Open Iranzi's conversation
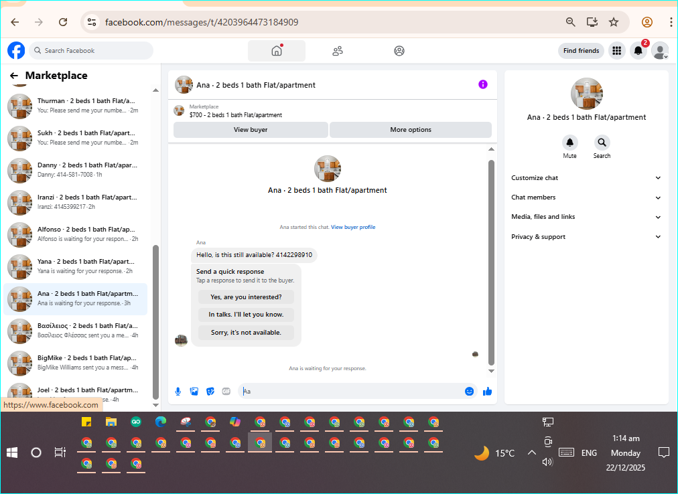Viewport: 678px width, 494px height. coord(76,202)
